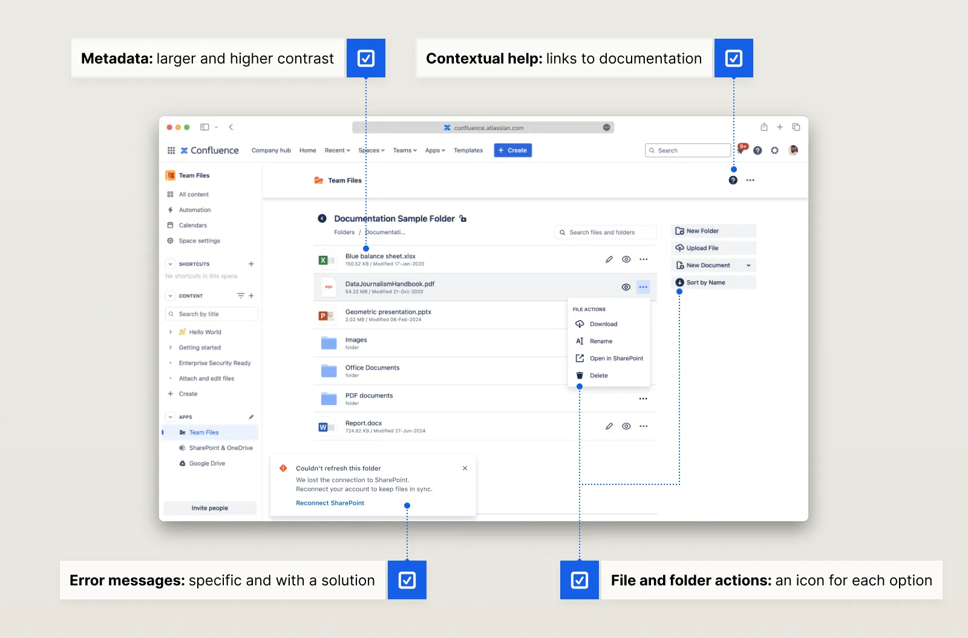968x638 pixels.
Task: Edit Report.docx with pencil icon
Action: (x=609, y=426)
